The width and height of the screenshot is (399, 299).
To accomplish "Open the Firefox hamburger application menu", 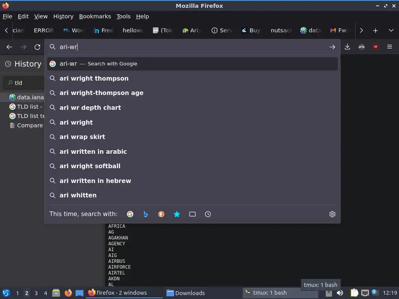I will [x=390, y=47].
